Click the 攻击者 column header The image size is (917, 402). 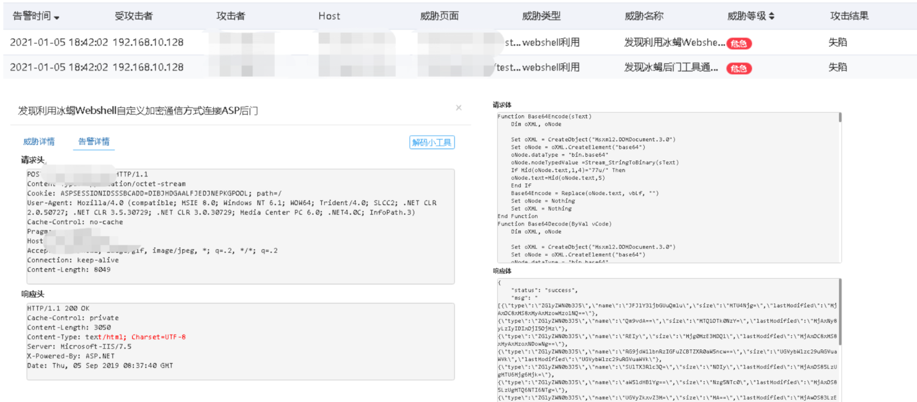click(230, 16)
